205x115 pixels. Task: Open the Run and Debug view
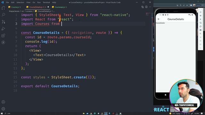point(3,28)
